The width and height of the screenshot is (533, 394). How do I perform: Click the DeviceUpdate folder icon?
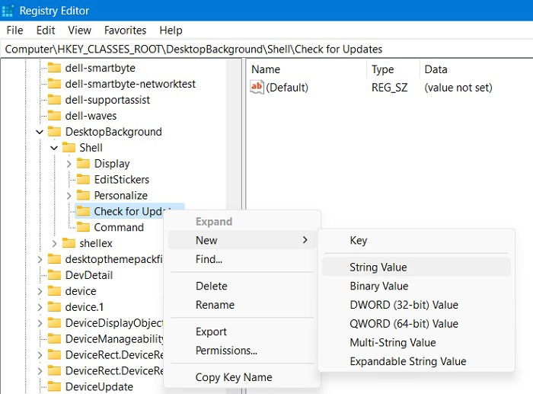click(54, 386)
